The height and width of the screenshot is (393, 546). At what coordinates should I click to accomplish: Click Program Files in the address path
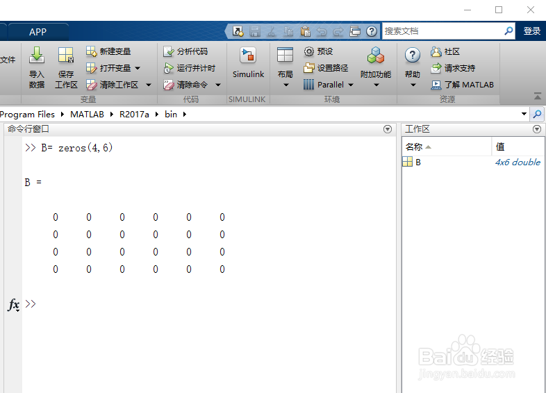pos(28,114)
